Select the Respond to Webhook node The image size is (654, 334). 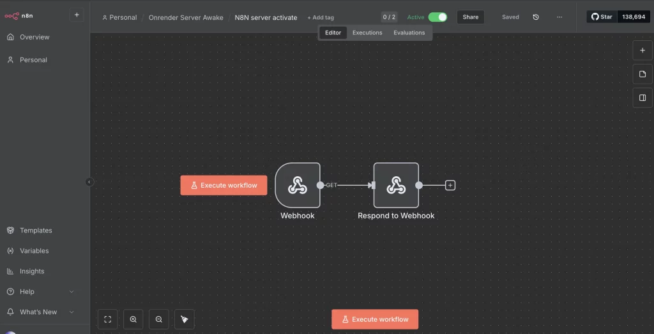click(396, 185)
